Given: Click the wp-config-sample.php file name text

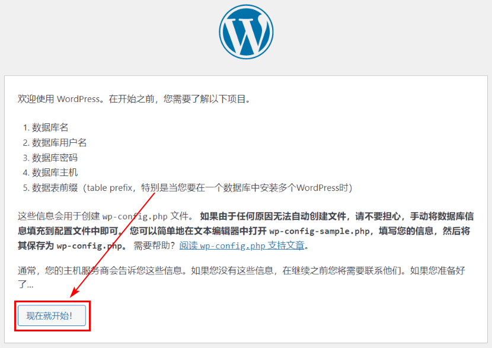Looking at the screenshot, I should tap(320, 231).
